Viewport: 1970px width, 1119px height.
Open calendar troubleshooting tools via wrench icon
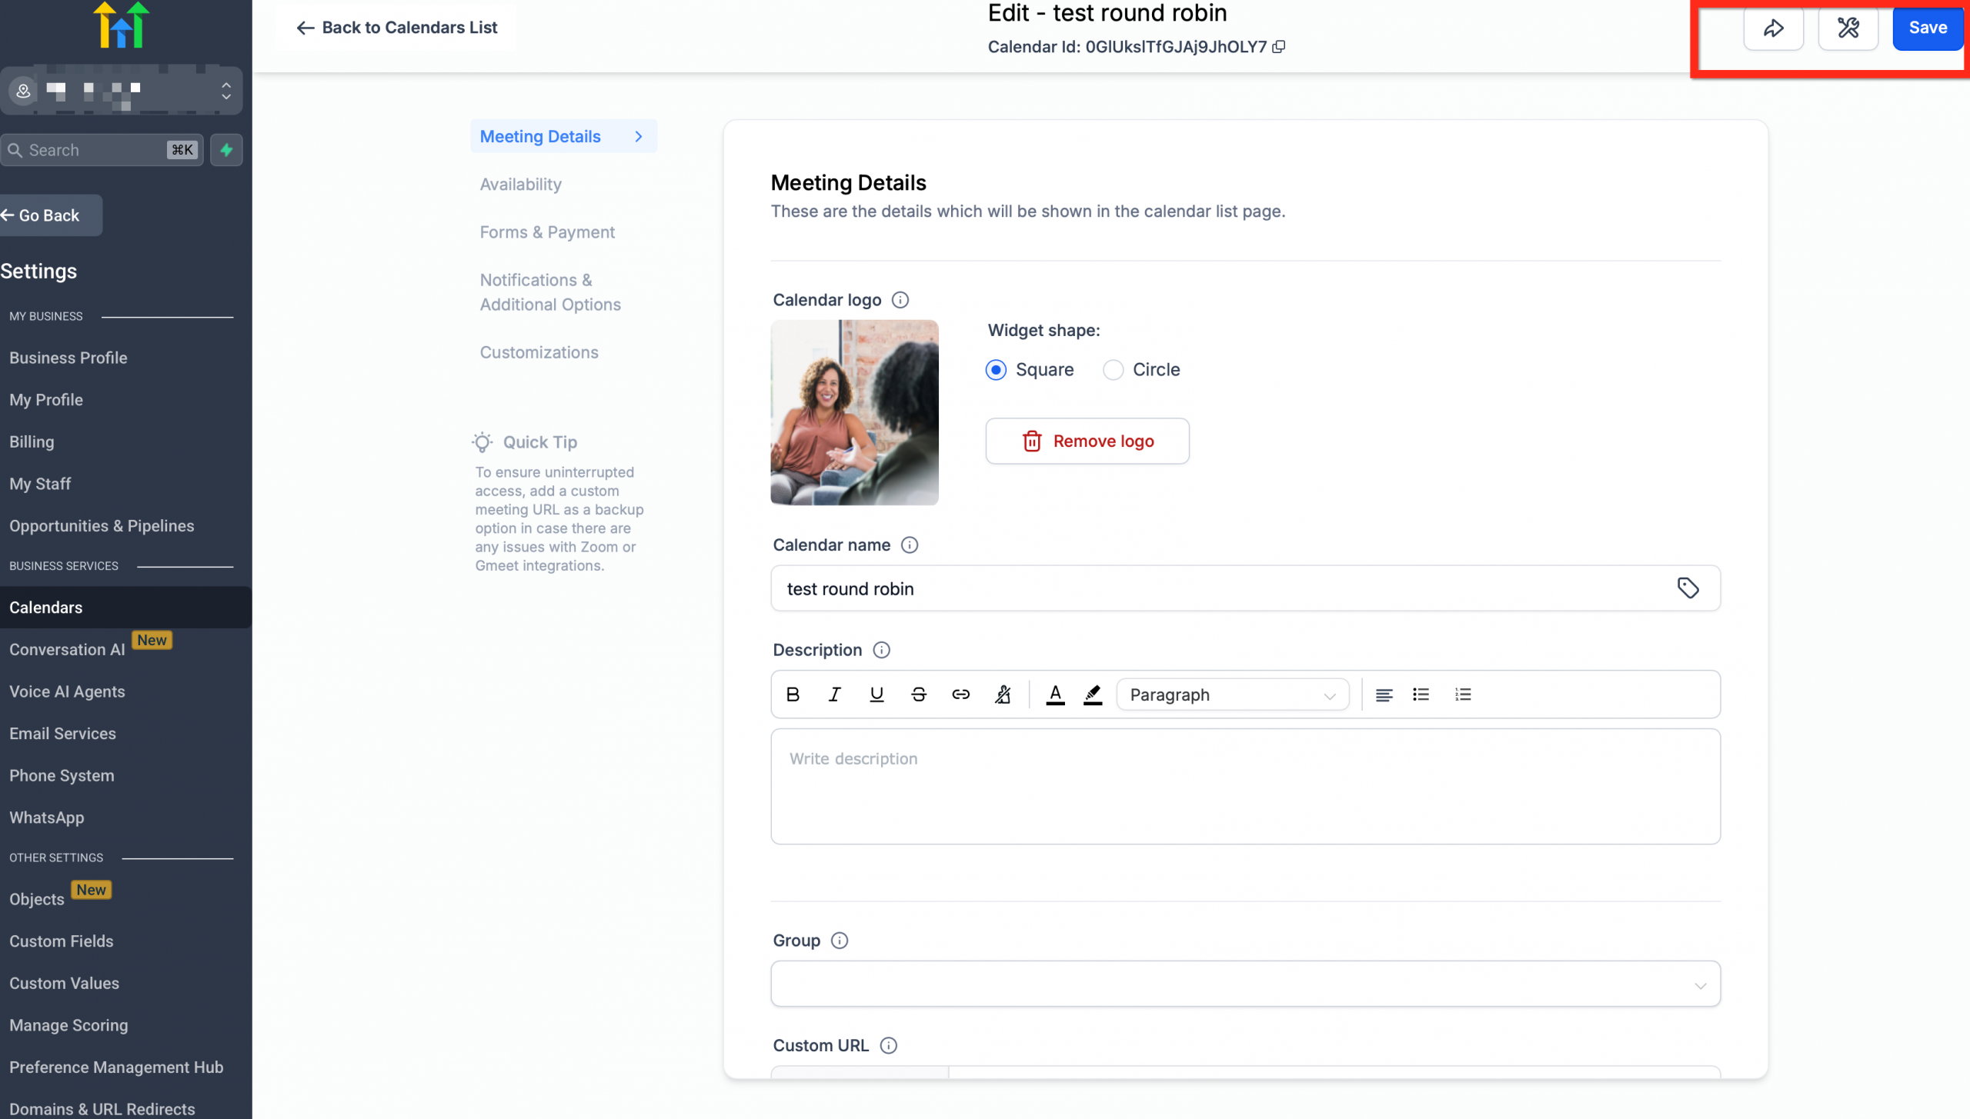click(1848, 28)
